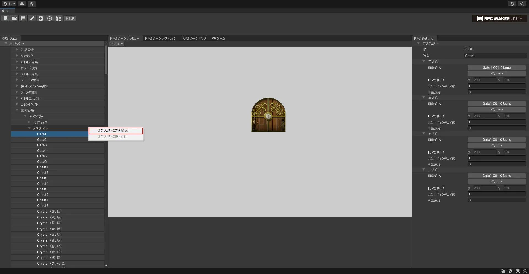Click the 名前 field containing Gate1
This screenshot has height=274, width=529.
495,56
